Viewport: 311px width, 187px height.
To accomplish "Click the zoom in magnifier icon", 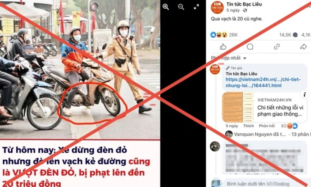I will point(166,7).
